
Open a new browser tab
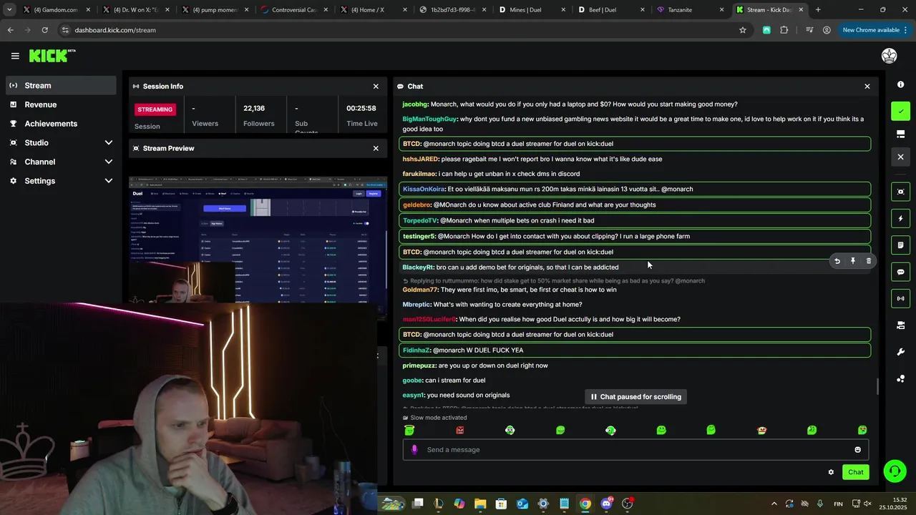point(818,10)
